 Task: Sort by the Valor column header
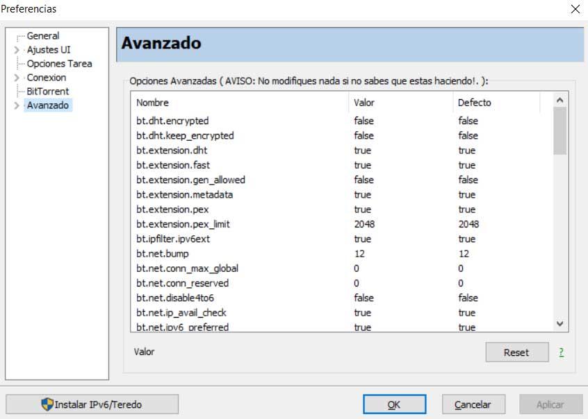[400, 103]
